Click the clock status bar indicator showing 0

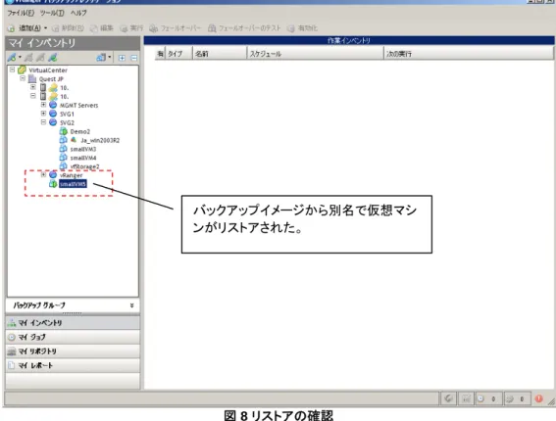pos(488,398)
